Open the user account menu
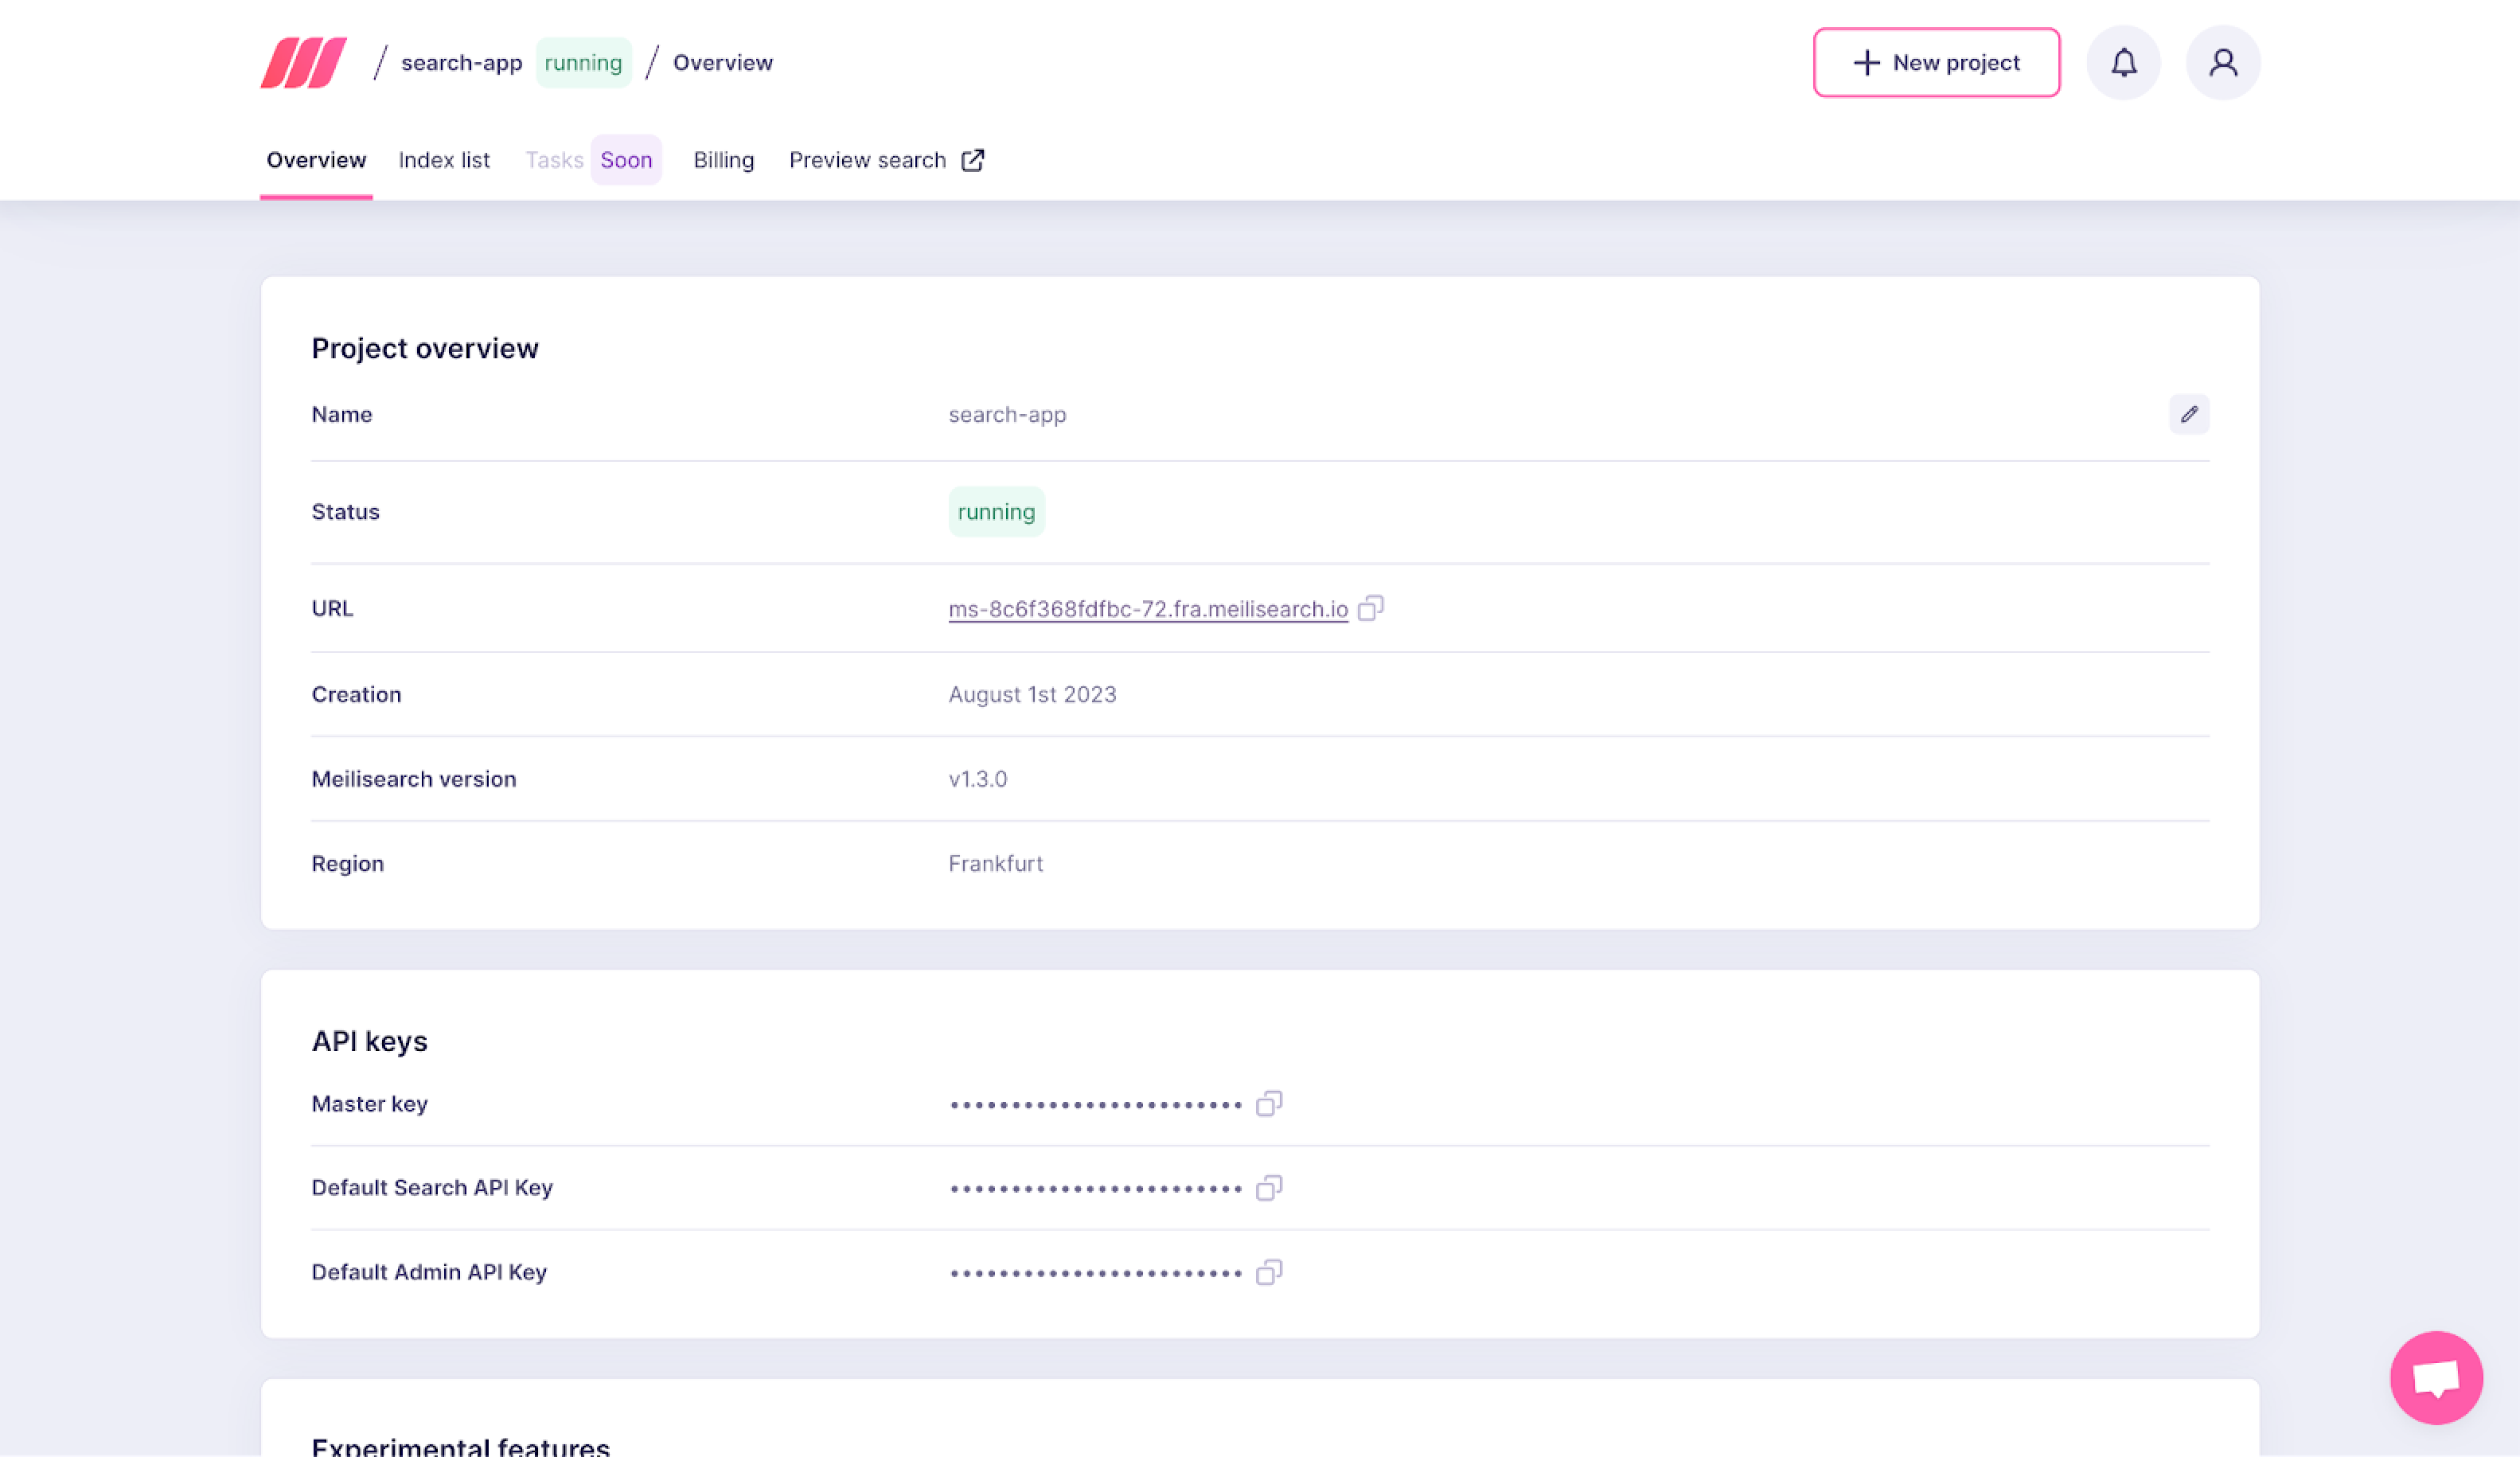This screenshot has height=1457, width=2520. [2222, 62]
